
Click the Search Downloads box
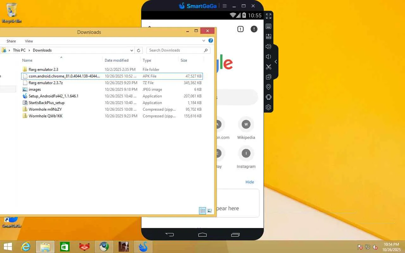point(178,50)
